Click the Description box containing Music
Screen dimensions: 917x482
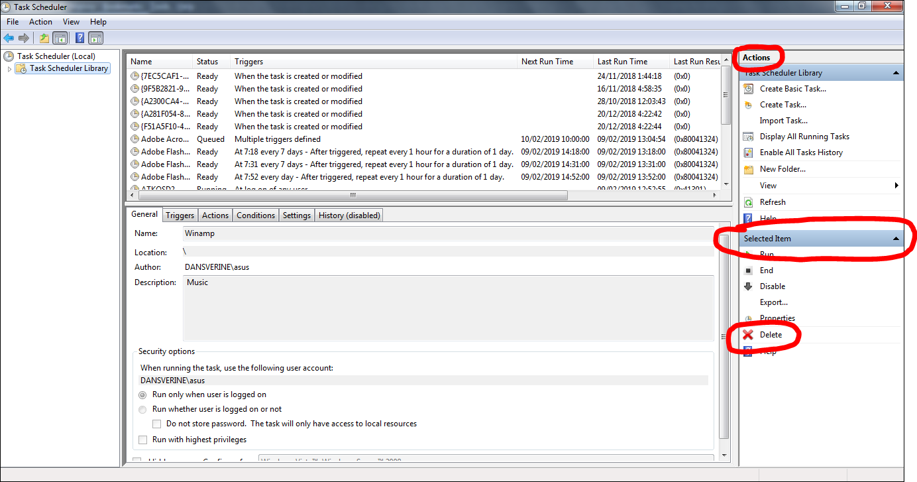pyautogui.click(x=448, y=308)
